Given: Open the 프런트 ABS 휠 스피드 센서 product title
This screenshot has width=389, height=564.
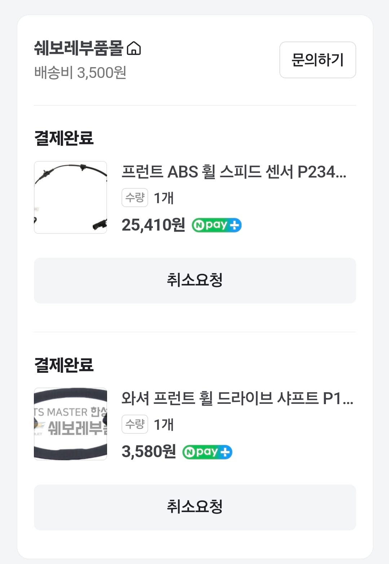Looking at the screenshot, I should 234,172.
